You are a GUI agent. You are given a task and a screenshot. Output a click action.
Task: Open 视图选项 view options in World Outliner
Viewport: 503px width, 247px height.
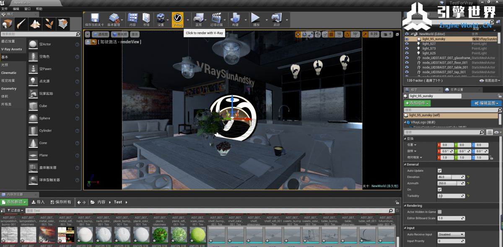point(490,80)
